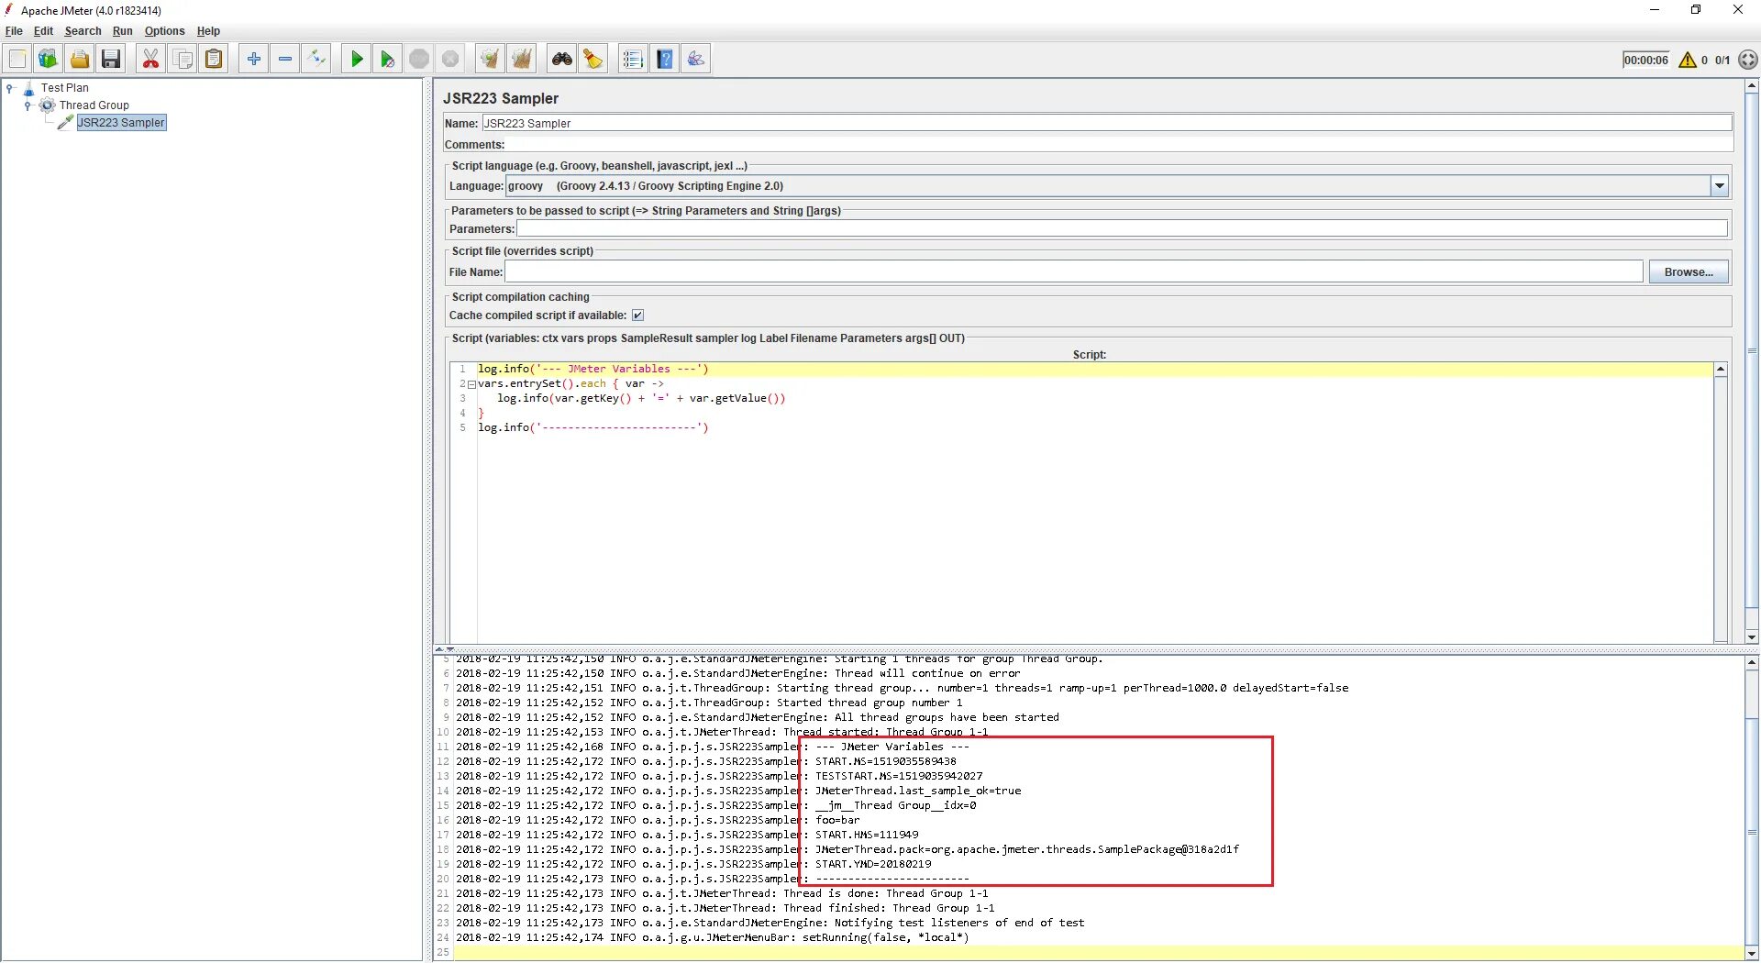The height and width of the screenshot is (963, 1761).
Task: Focus the File Name input field
Action: coord(1074,272)
